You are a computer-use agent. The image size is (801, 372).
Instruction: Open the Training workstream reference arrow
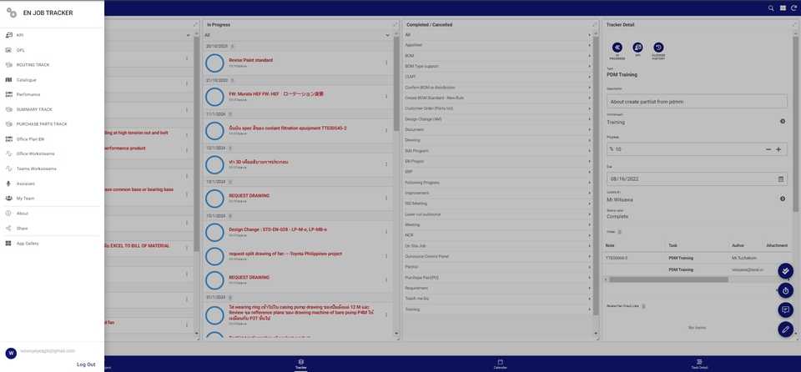point(783,121)
